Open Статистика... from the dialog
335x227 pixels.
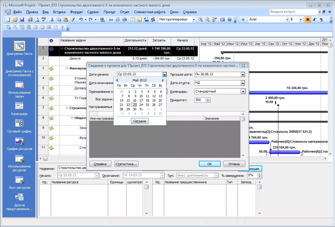pyautogui.click(x=126, y=164)
